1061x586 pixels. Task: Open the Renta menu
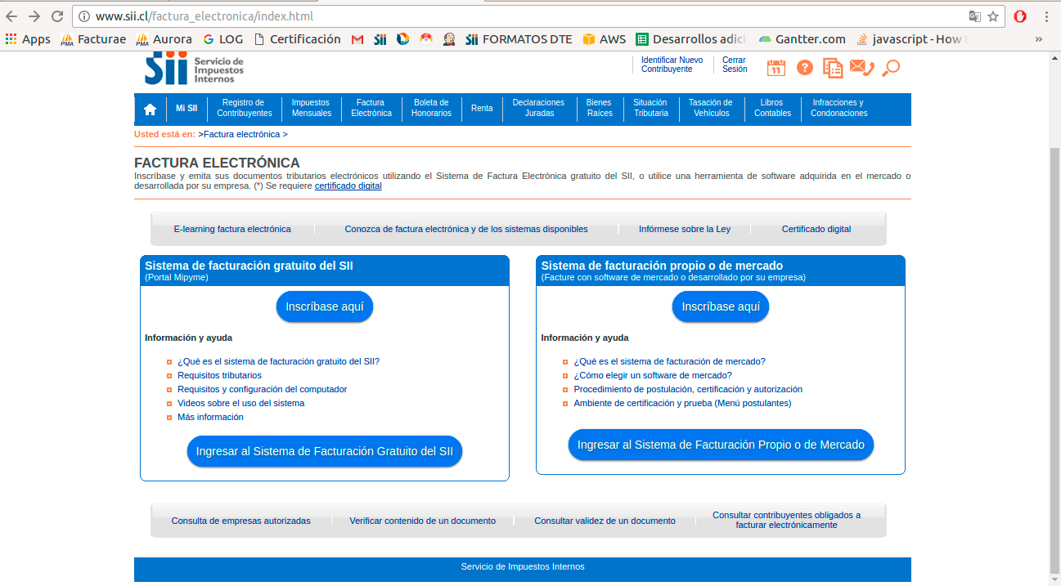(482, 109)
